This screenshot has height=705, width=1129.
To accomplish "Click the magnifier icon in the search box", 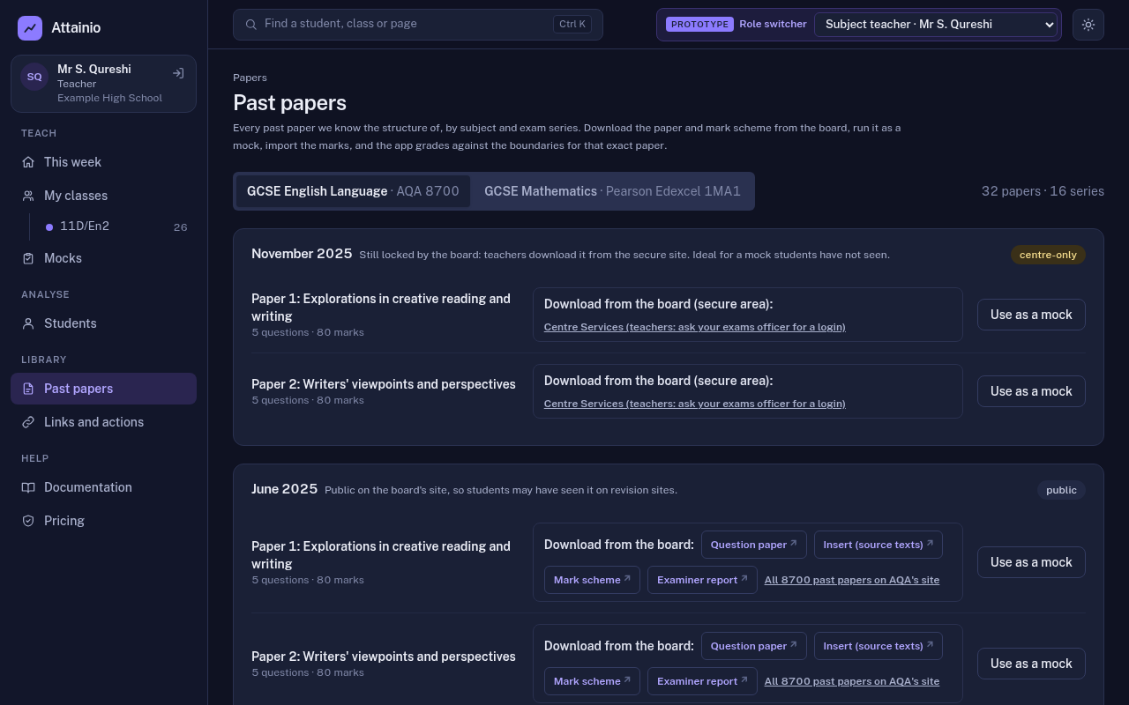I will [251, 25].
